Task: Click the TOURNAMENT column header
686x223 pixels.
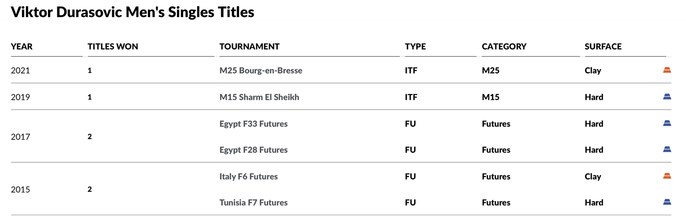Action: [249, 46]
